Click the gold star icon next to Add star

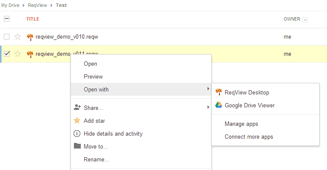77,120
